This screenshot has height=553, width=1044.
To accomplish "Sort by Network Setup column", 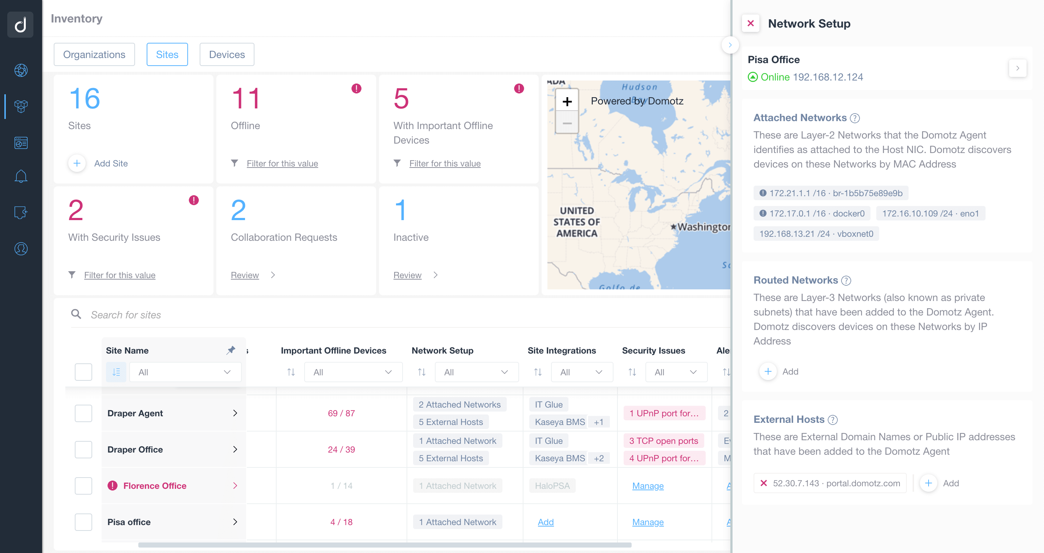I will point(421,372).
